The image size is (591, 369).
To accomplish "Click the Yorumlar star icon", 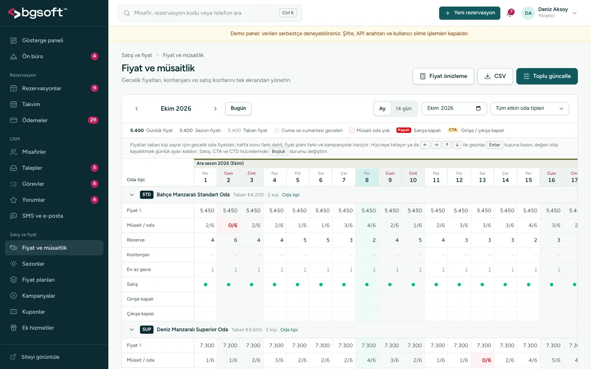I will (14, 200).
